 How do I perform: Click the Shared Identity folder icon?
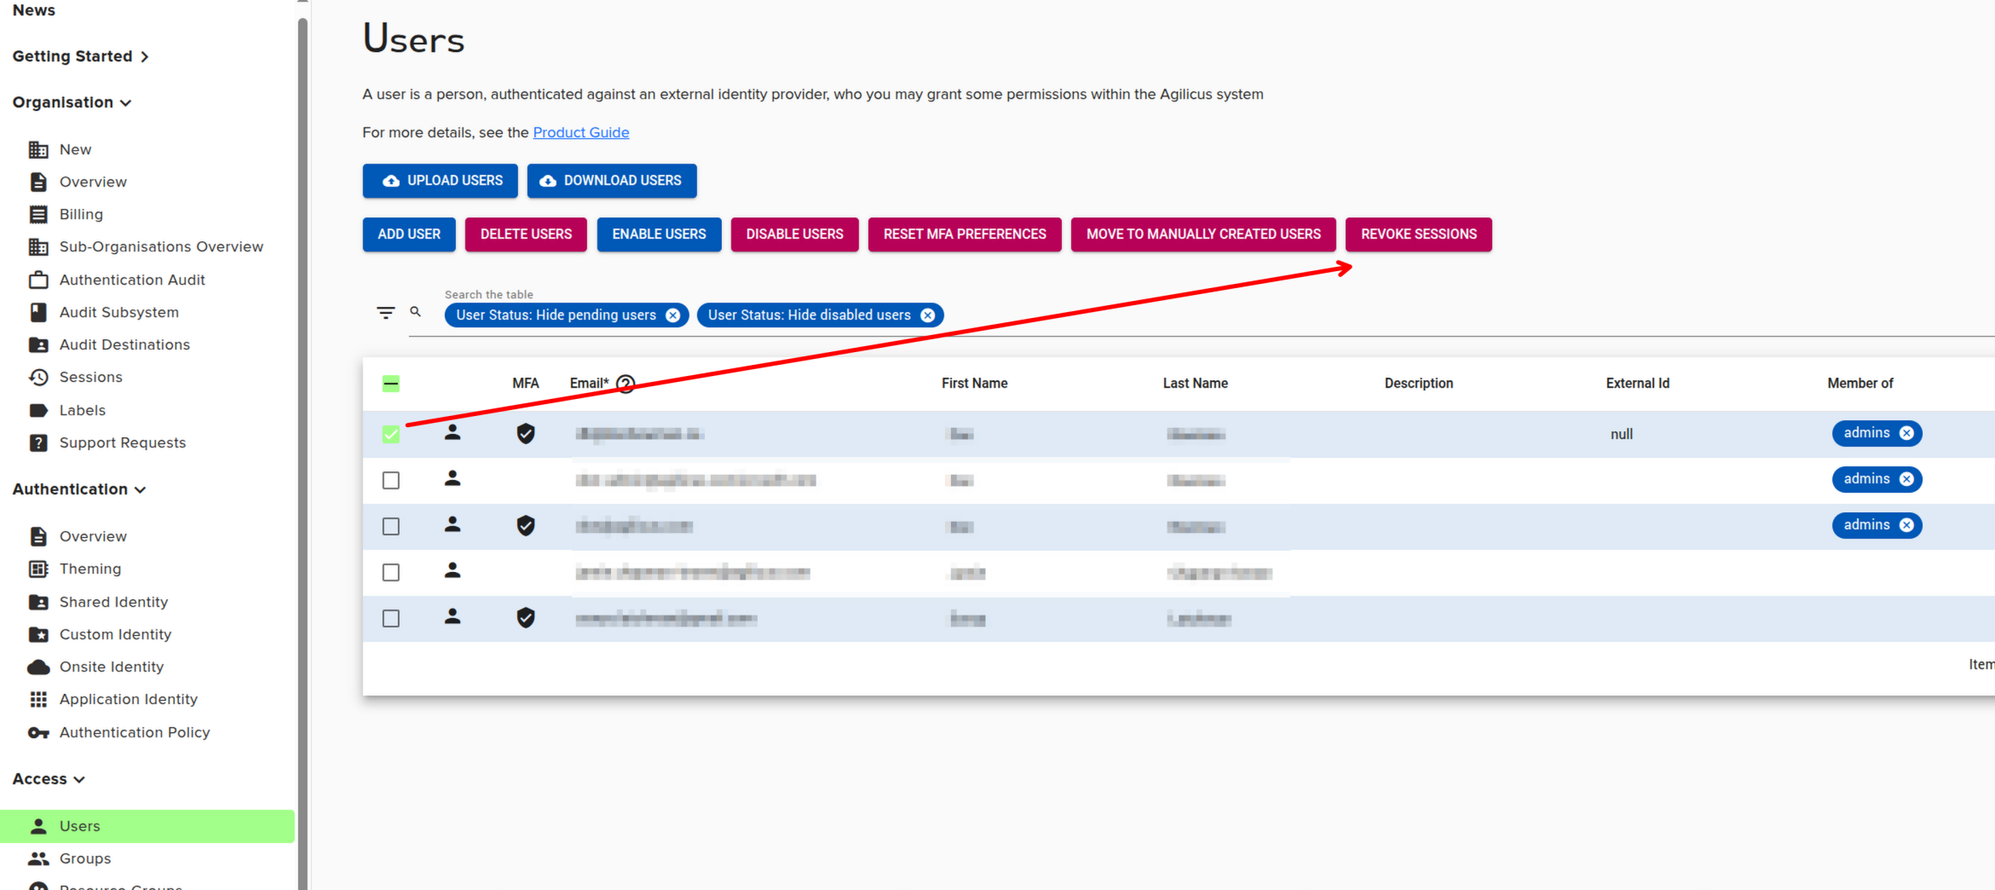(x=38, y=603)
